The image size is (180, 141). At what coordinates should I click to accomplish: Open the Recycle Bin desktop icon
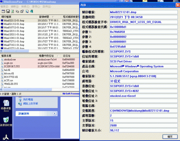[6, 121]
